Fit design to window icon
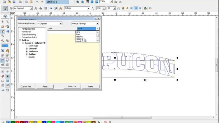Screen dimensions: 219x123 click(92, 2)
